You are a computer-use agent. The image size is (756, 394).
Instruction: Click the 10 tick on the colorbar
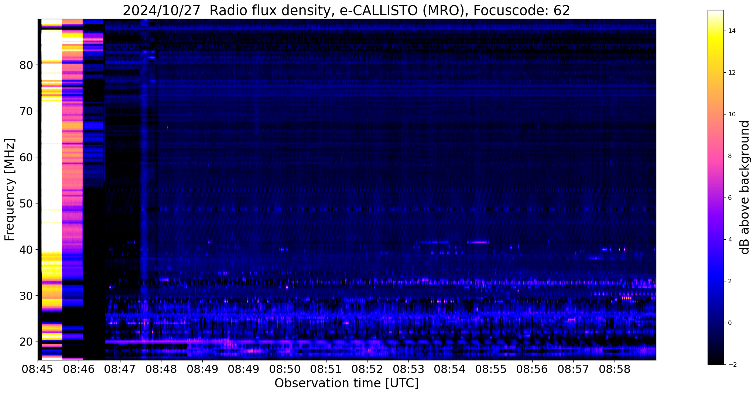tap(731, 114)
